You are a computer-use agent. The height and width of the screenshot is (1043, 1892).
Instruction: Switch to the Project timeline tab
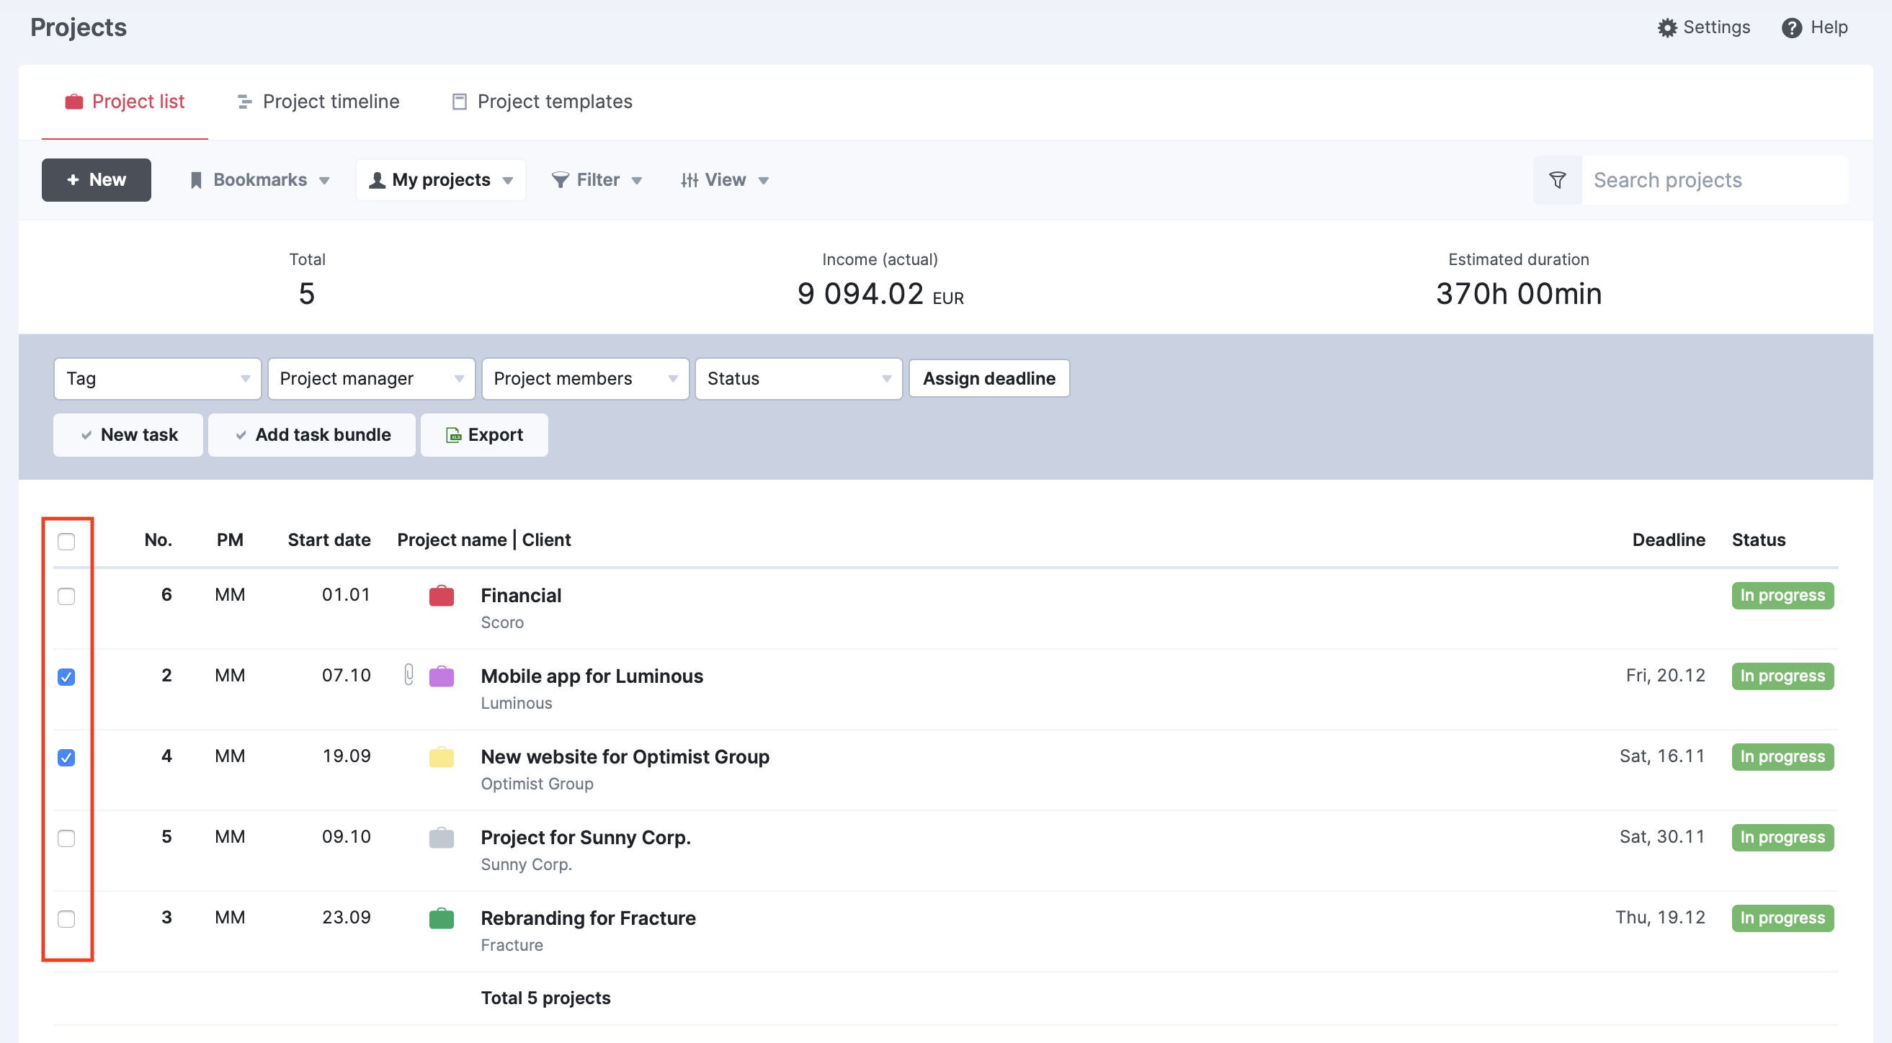(318, 102)
